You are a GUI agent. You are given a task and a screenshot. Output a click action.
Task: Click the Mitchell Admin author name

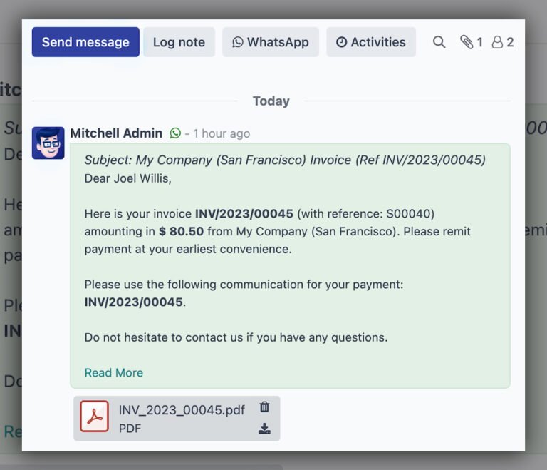click(117, 133)
